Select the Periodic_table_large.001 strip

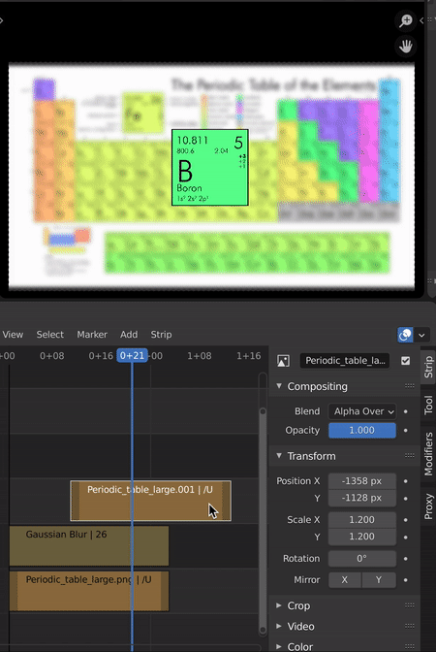[x=151, y=501]
